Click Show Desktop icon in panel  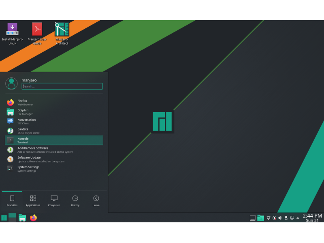point(252,218)
